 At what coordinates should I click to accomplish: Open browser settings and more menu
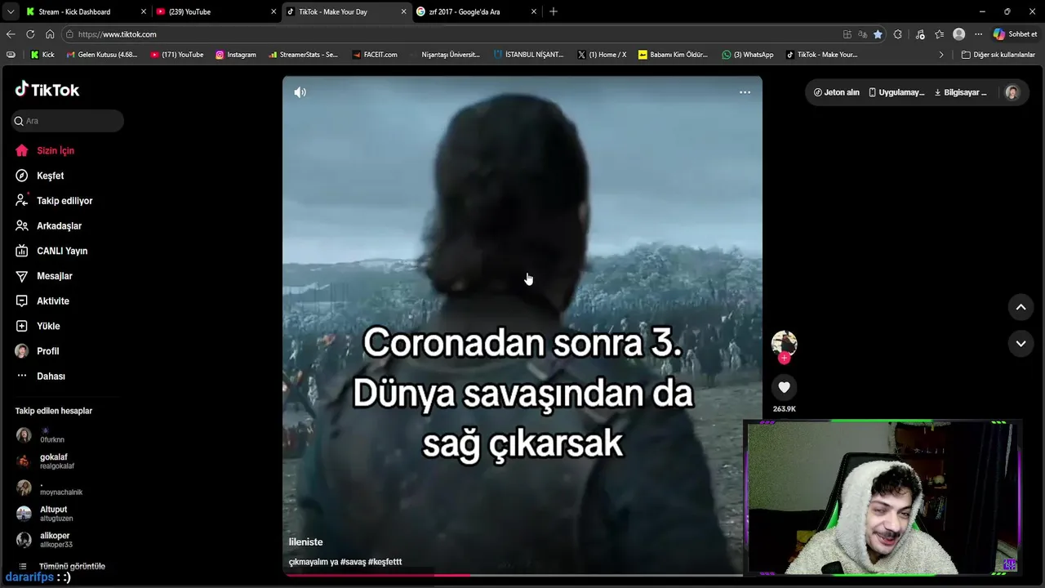978,34
